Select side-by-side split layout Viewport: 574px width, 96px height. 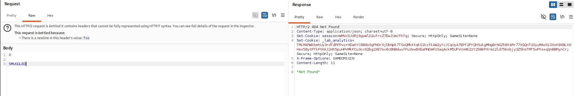click(x=553, y=4)
